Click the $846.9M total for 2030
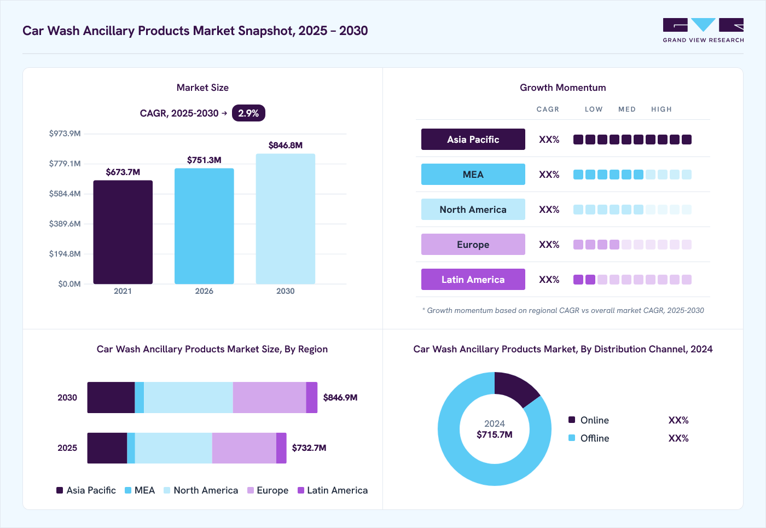 click(x=340, y=398)
